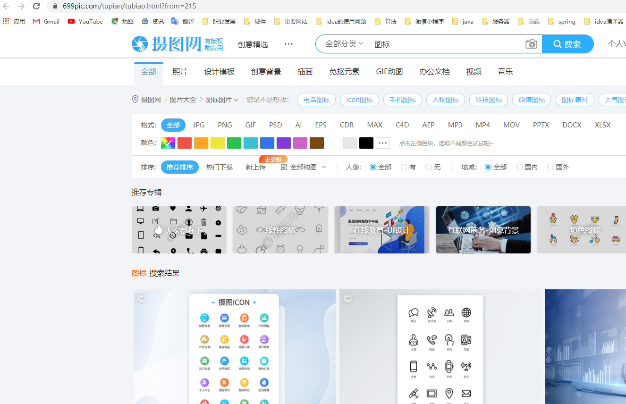Expand the 全部构图 dropdown
Screen dimensions: 626x404
(307, 167)
